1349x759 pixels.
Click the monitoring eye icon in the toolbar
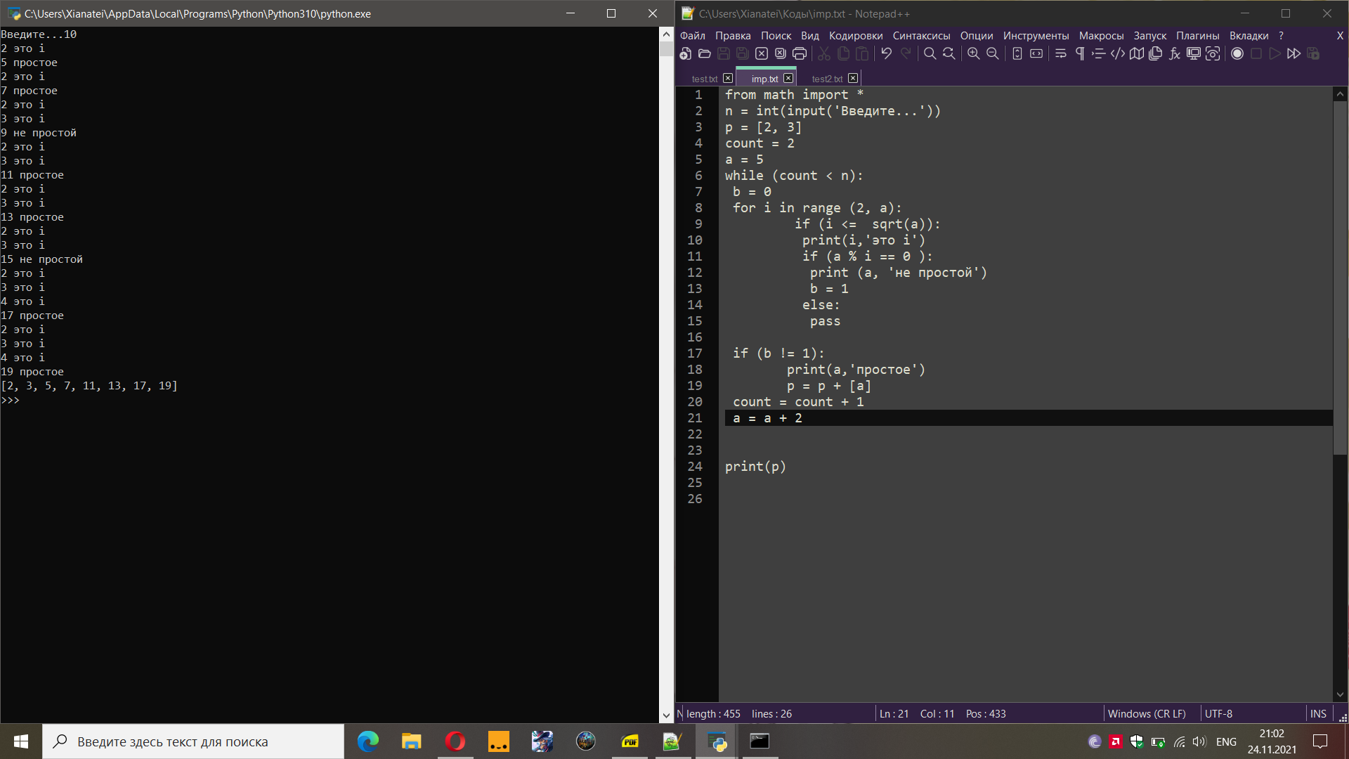(x=1213, y=54)
